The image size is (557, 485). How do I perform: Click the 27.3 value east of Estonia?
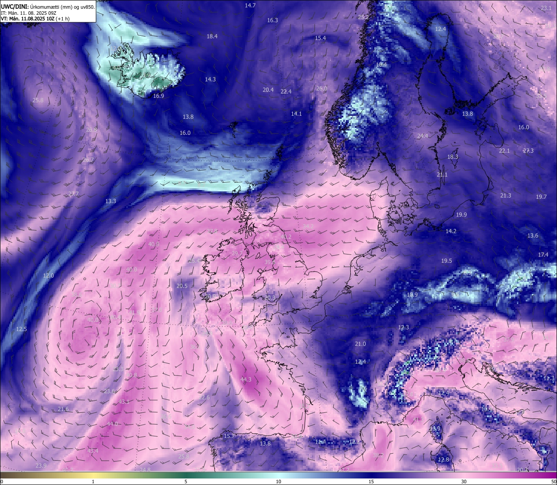coord(528,151)
